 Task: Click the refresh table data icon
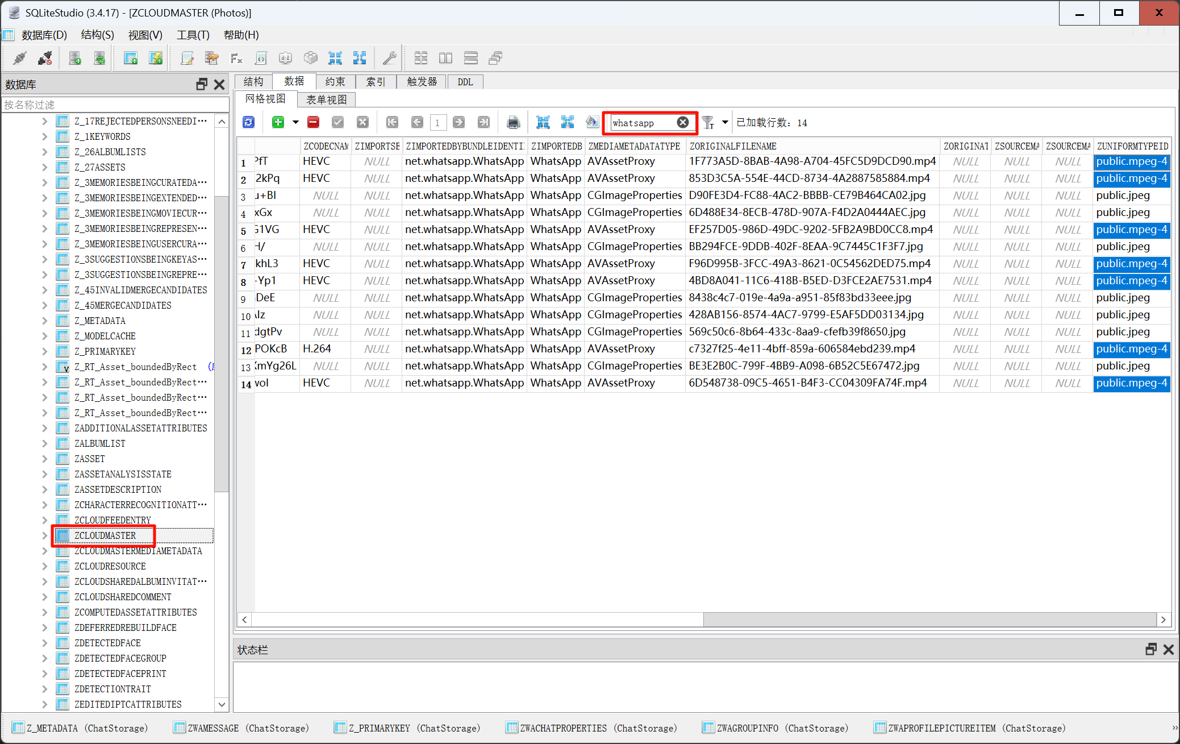[248, 122]
